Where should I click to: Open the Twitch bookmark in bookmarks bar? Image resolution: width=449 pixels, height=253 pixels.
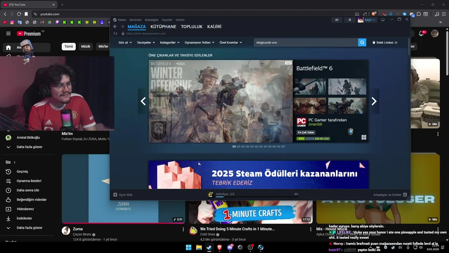pos(57,22)
